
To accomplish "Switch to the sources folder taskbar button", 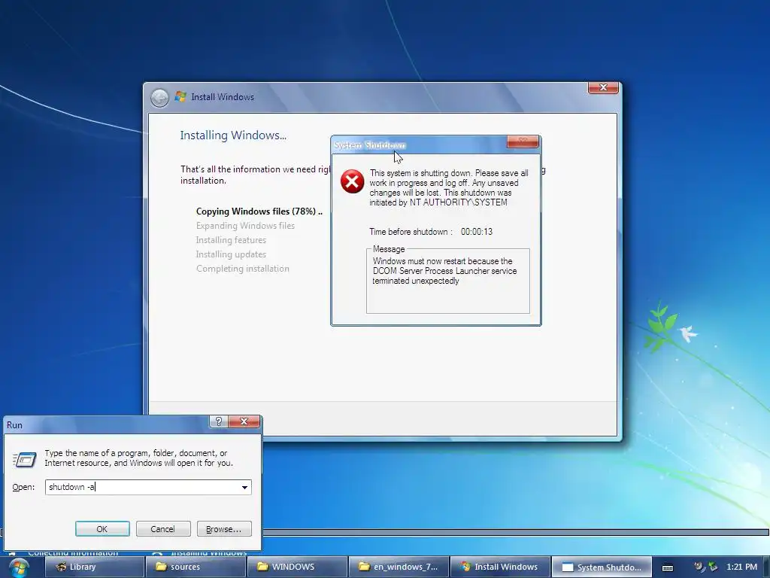I will (x=197, y=567).
